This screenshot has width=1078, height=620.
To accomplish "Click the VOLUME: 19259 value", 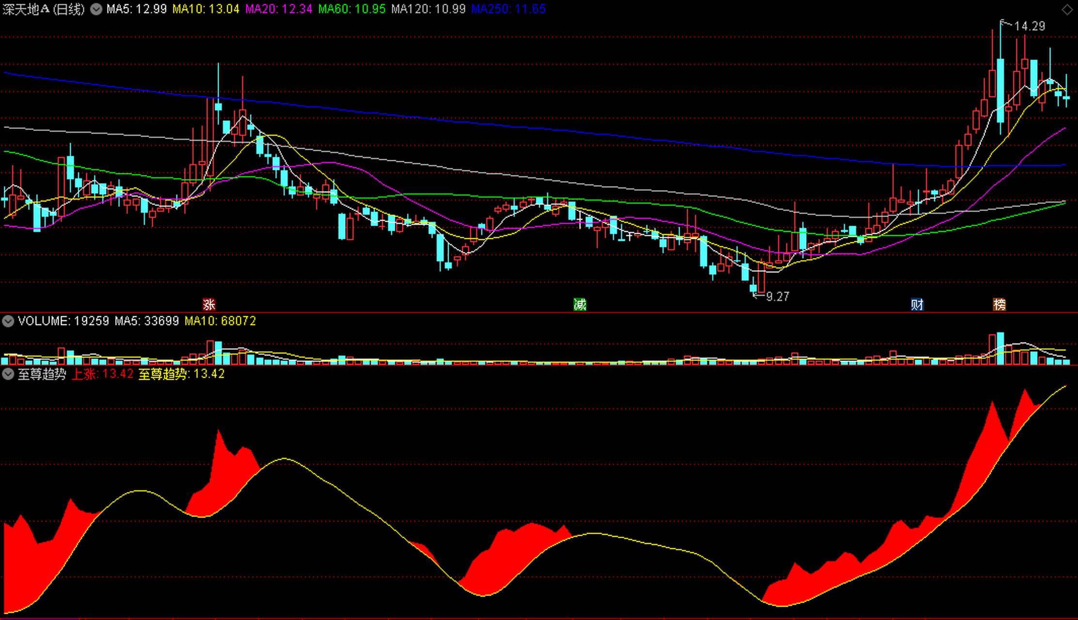I will (63, 321).
